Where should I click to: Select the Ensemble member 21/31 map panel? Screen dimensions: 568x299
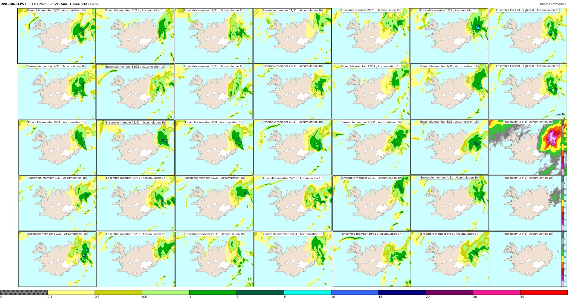[x=292, y=36]
